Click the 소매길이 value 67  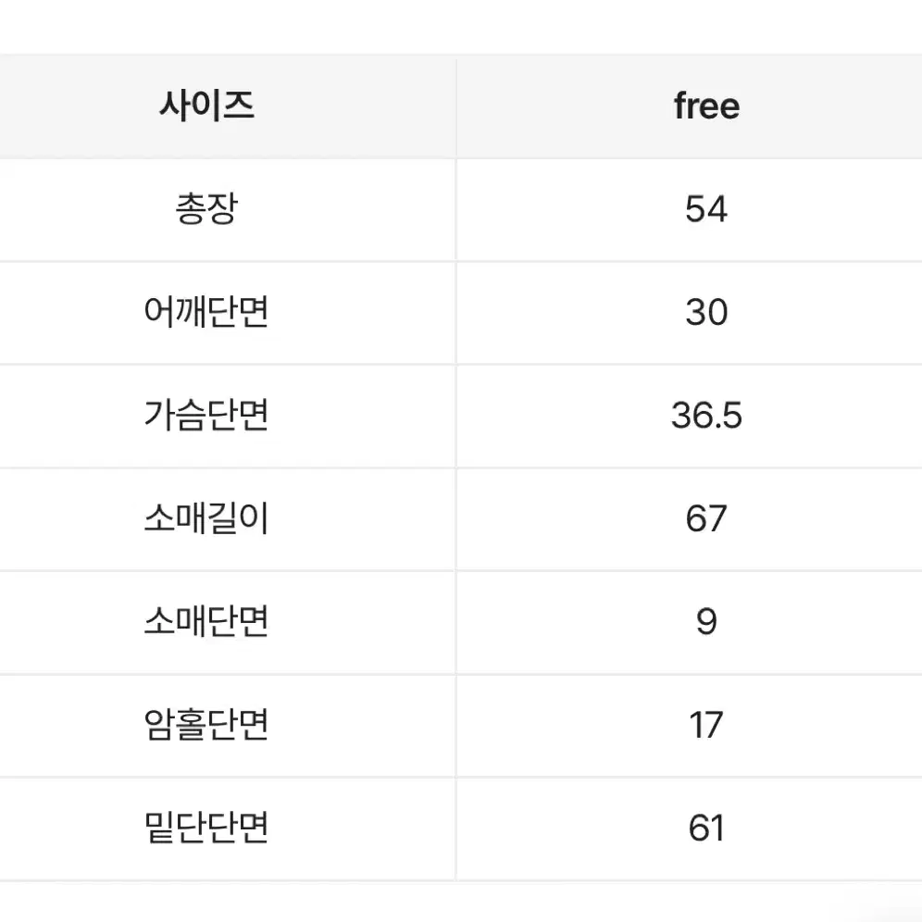[x=706, y=518]
